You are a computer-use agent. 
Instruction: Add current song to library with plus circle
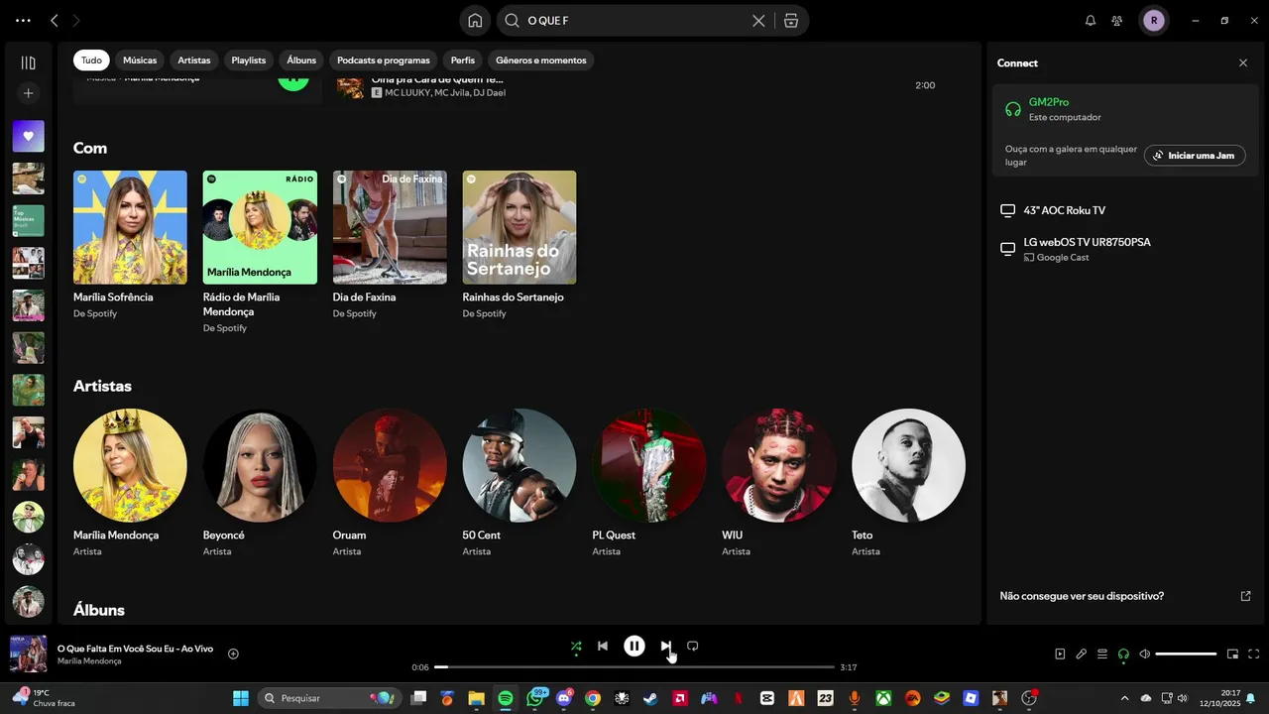(233, 654)
